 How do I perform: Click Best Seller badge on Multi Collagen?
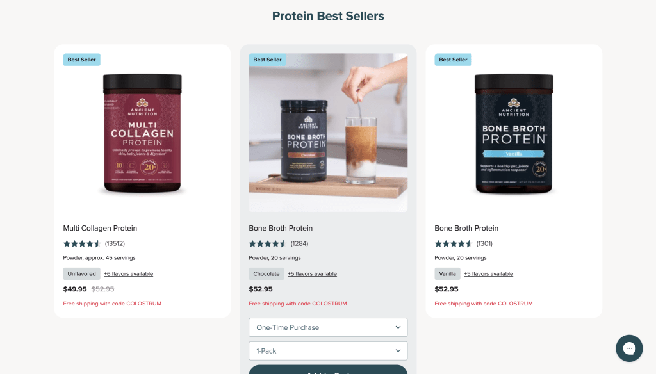[x=81, y=60]
